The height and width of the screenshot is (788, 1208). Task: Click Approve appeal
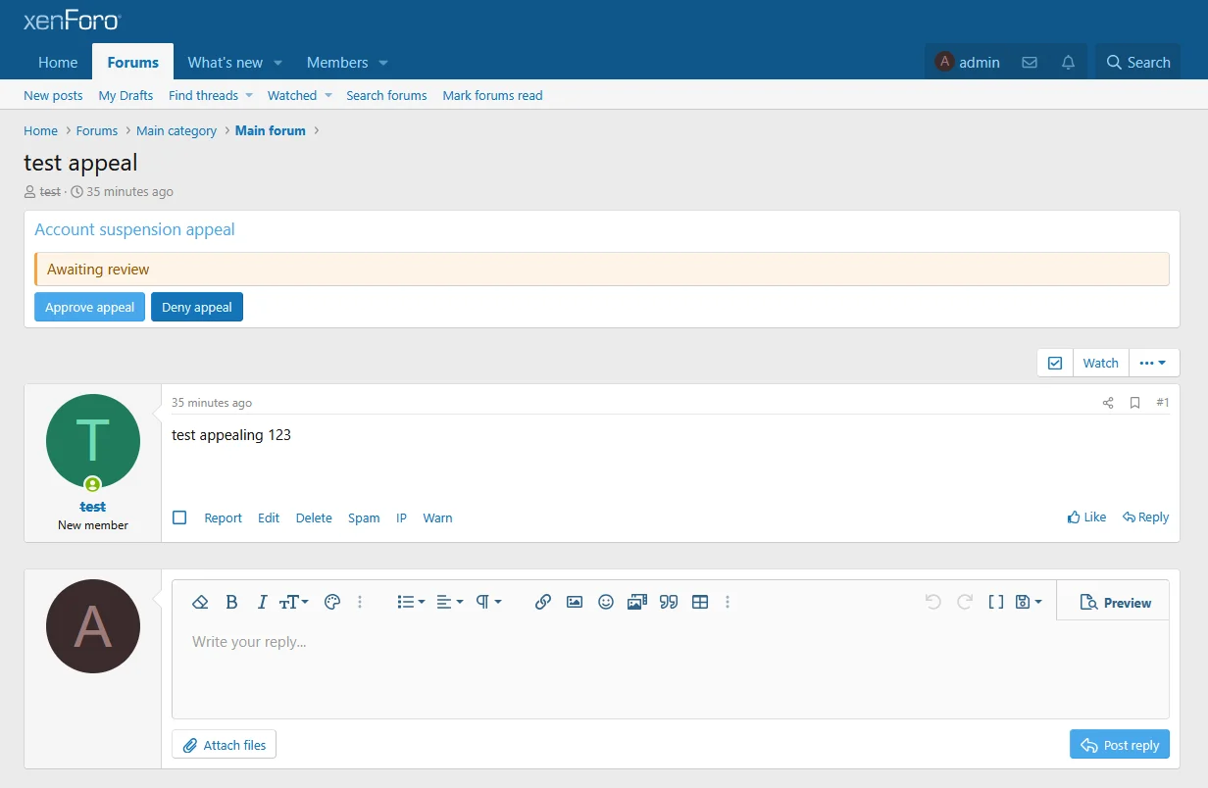(89, 307)
